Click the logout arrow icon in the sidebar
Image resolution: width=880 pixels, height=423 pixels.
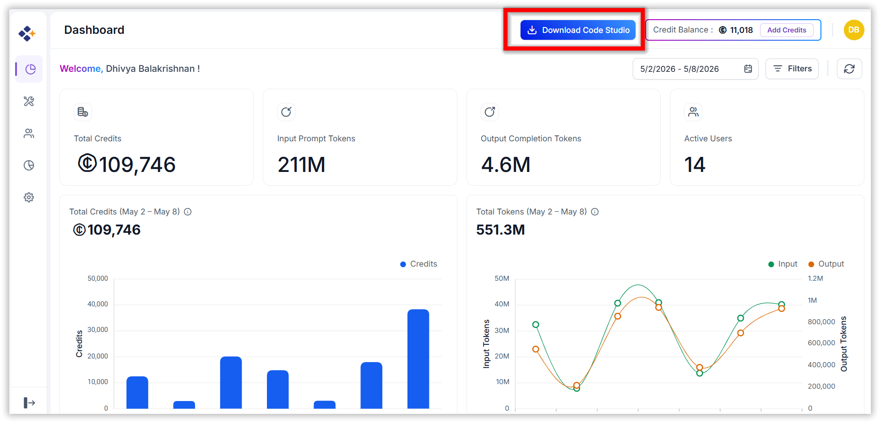(x=29, y=402)
